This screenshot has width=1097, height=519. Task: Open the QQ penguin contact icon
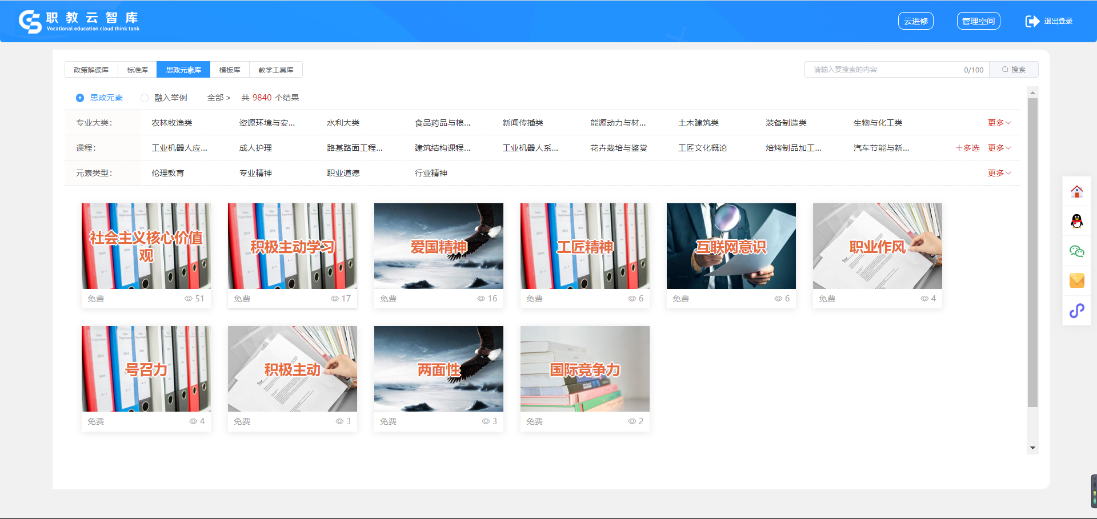tap(1076, 222)
